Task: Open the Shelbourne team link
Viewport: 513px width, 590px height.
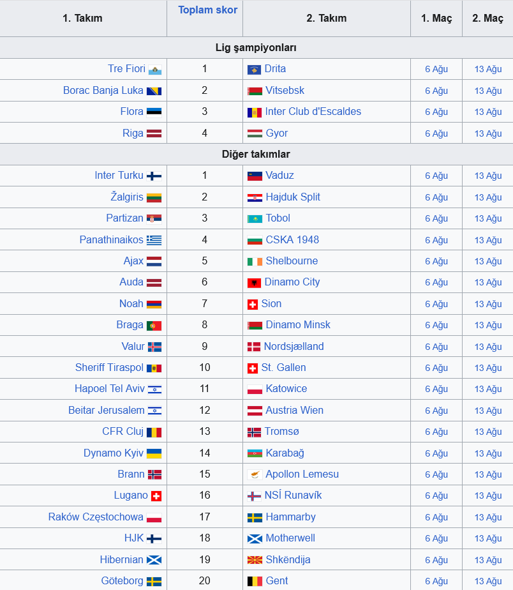Action: (292, 261)
